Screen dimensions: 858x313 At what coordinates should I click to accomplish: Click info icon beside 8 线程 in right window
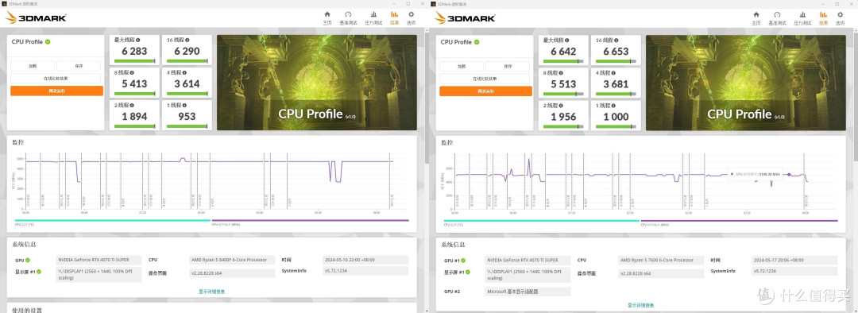pyautogui.click(x=561, y=72)
